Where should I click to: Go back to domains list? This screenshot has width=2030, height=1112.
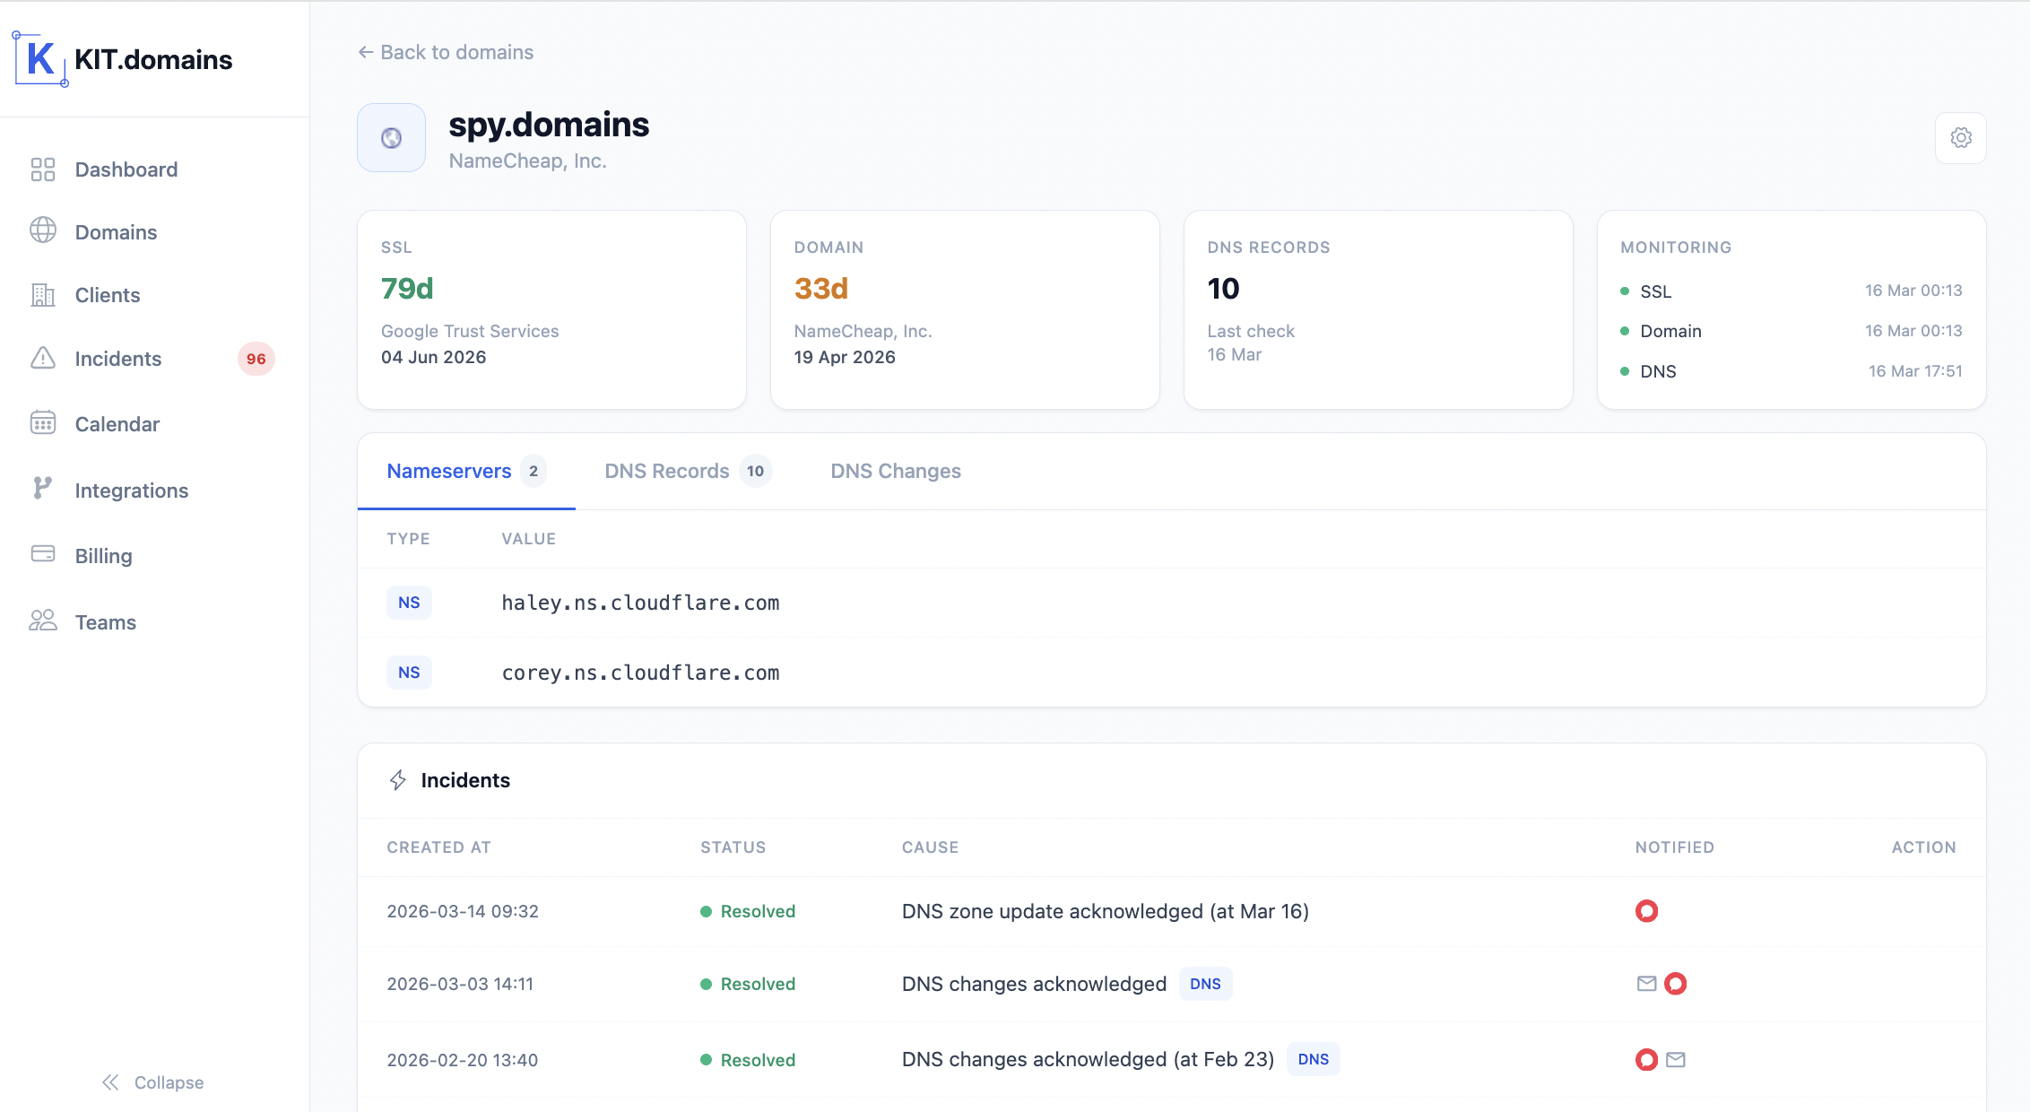coord(446,52)
